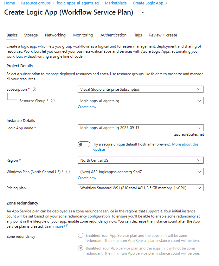Expand the Windows Plan dropdown
The width and height of the screenshot is (219, 266).
[x=200, y=172]
